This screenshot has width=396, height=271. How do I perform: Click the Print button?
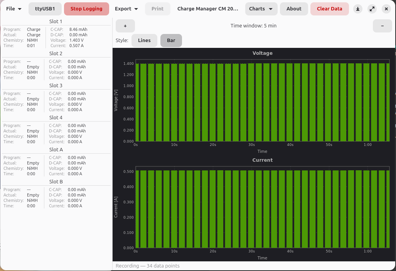(157, 9)
